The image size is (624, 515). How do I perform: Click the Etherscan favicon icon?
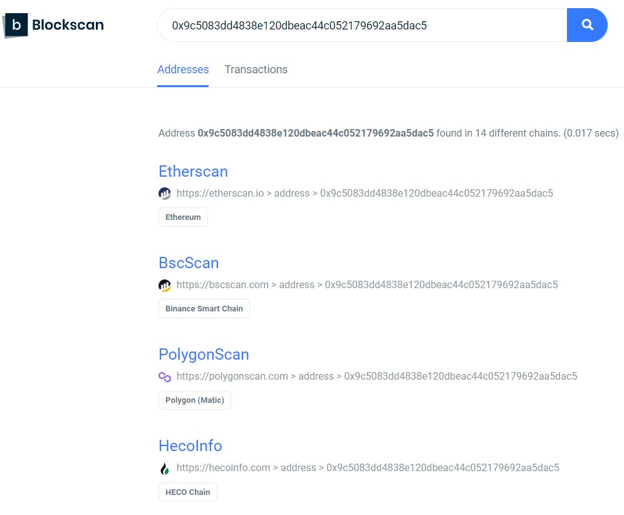165,194
